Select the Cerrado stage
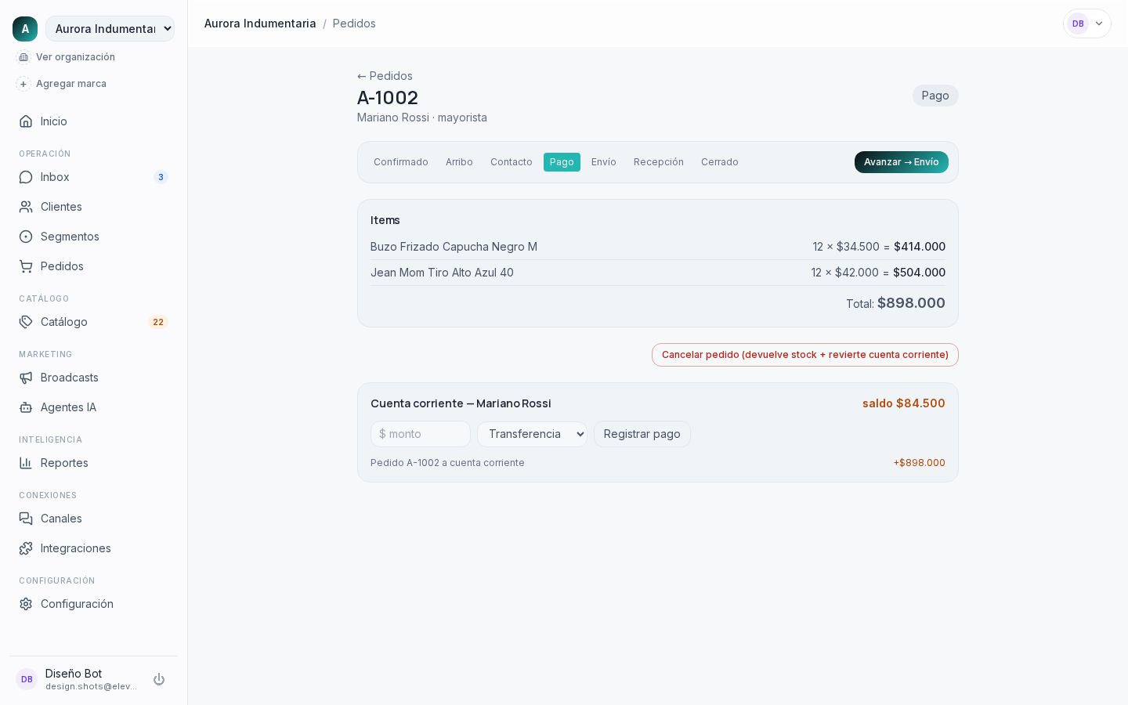Screen dimensions: 1128x705 point(720,162)
